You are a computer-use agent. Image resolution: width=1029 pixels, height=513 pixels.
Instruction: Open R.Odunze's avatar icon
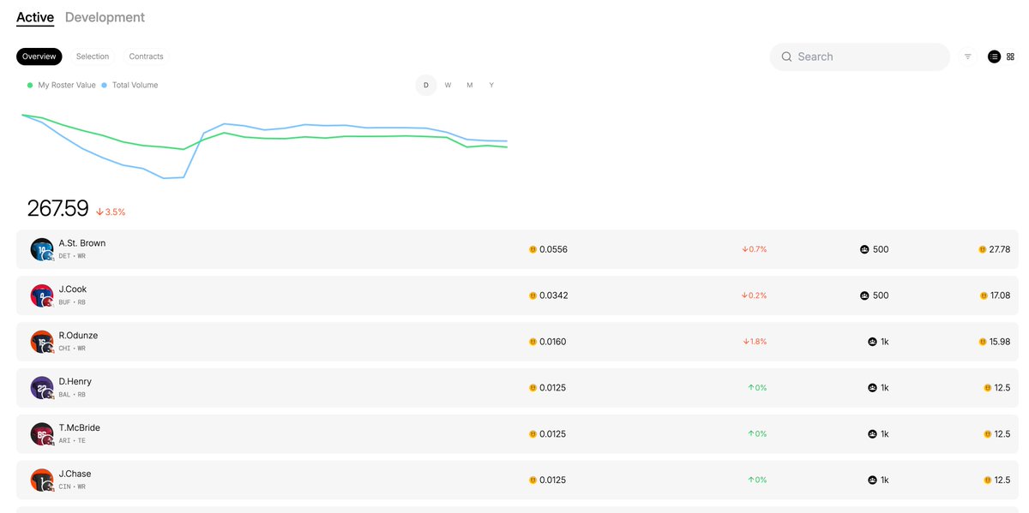coord(42,342)
